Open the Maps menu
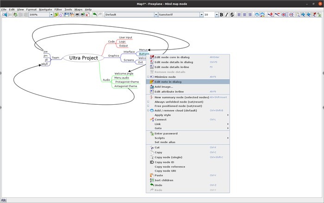The image size is (324, 203). tap(78, 10)
